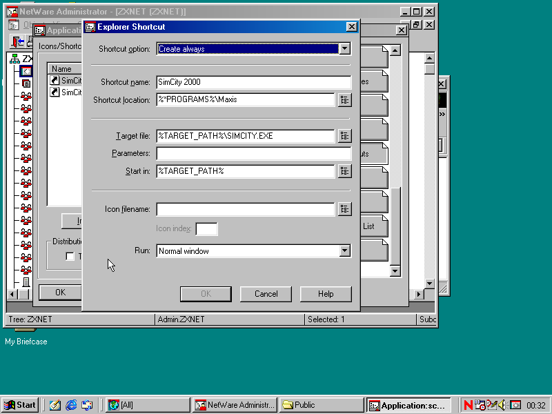Click the Icon index field
Viewport: 552px width, 414px height.
click(x=206, y=229)
